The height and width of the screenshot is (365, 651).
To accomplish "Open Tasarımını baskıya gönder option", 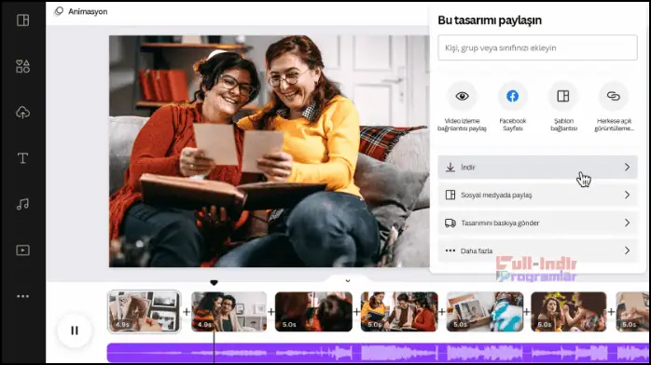I will tap(537, 223).
